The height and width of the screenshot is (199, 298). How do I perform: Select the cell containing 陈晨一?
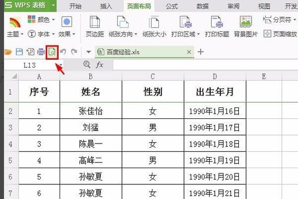[x=91, y=144]
